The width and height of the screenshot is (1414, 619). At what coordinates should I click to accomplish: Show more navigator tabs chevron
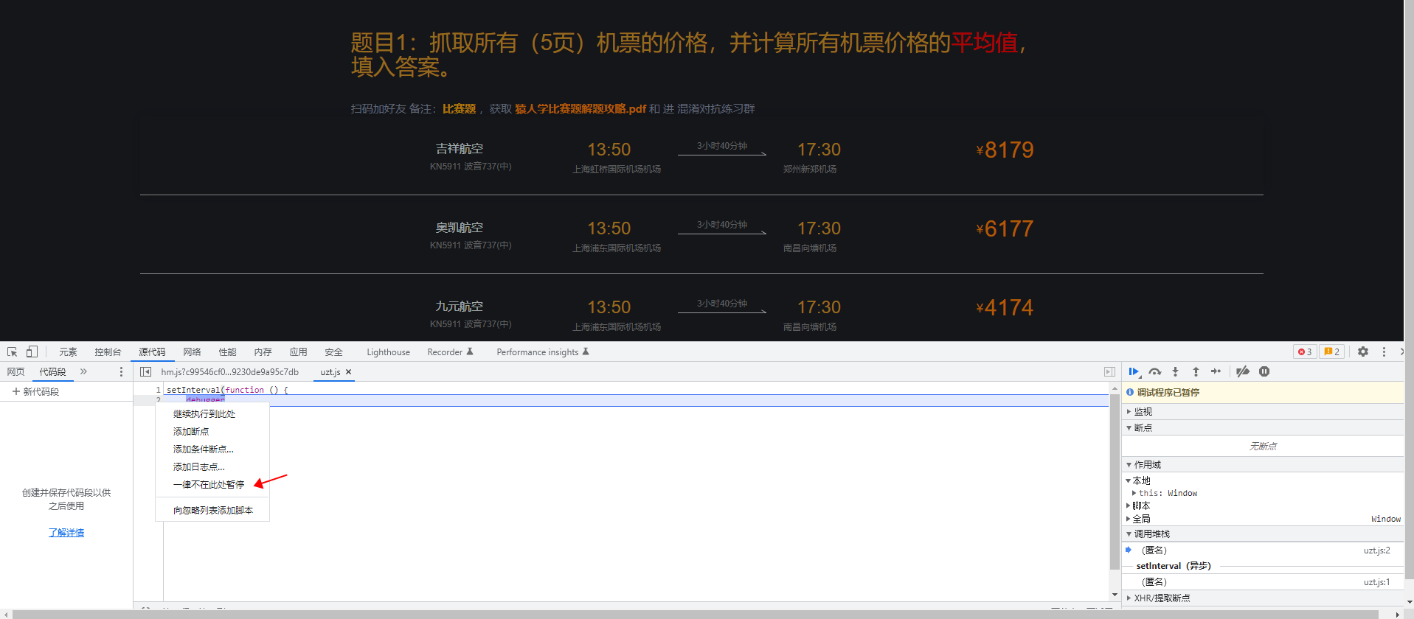[83, 372]
